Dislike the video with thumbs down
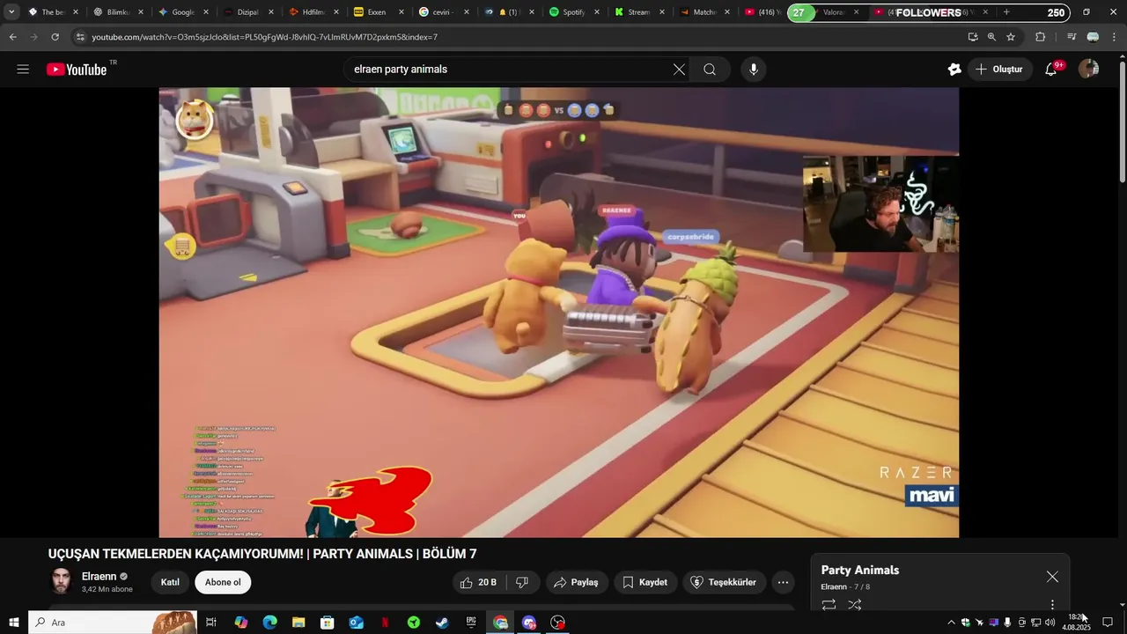 point(522,582)
